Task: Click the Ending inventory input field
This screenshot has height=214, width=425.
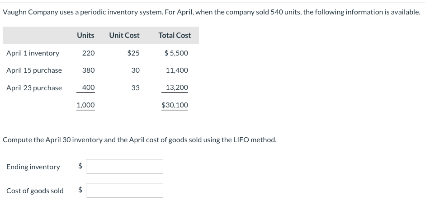Action: 124,167
